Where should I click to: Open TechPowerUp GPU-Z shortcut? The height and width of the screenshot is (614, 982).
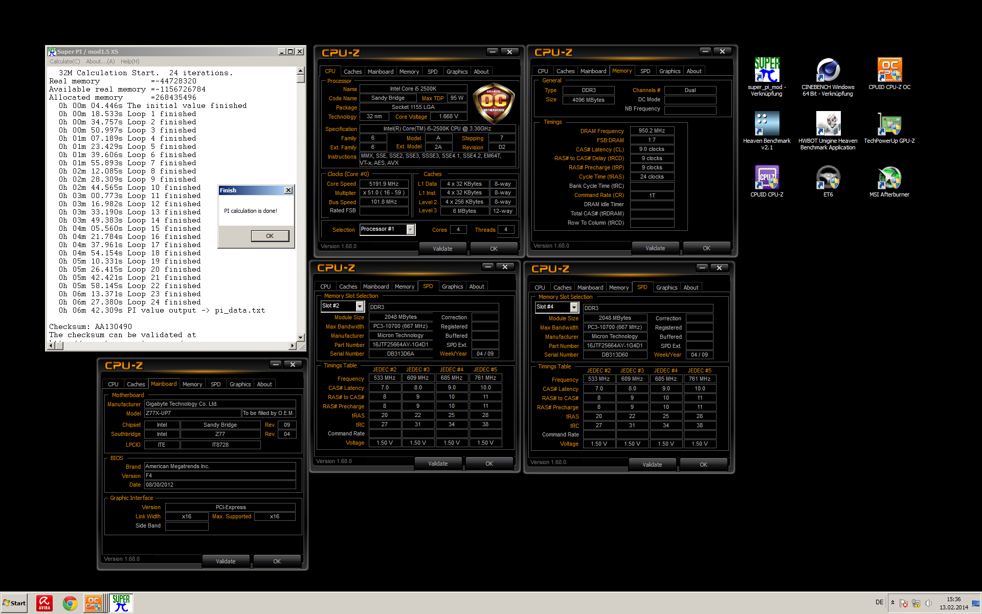[889, 128]
